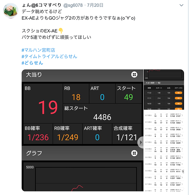Screen dimensions: 189x195
Task: Expand the 0575番台 row chevron
Action: pyautogui.click(x=182, y=116)
